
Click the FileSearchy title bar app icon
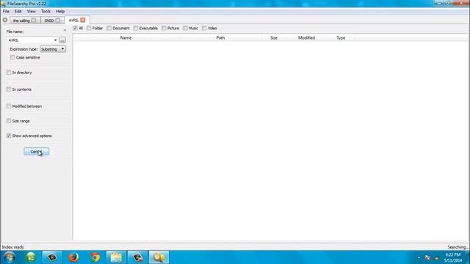[x=3, y=4]
